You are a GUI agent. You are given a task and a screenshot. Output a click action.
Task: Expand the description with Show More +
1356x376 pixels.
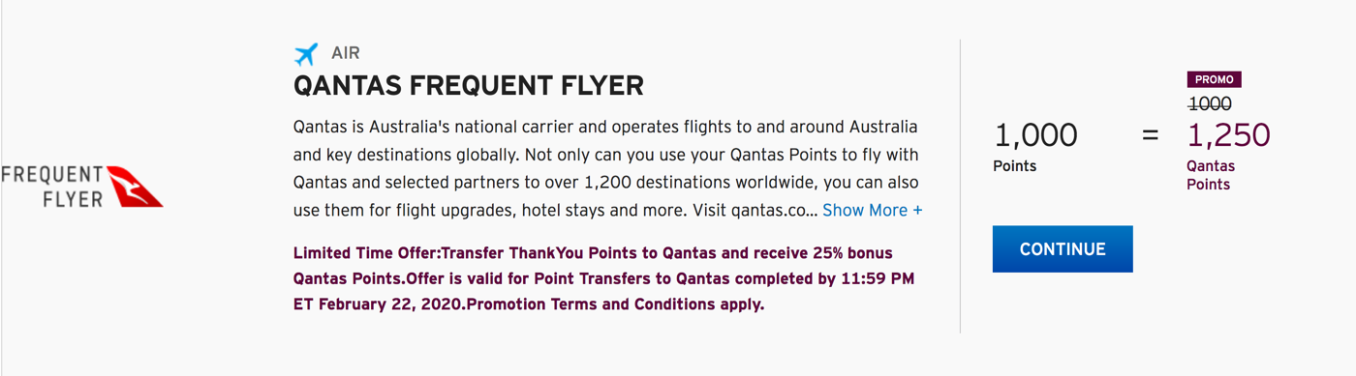click(x=873, y=210)
